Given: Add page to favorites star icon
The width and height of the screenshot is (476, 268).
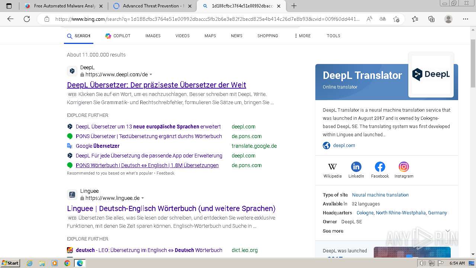Looking at the screenshot, I should click(x=396, y=19).
